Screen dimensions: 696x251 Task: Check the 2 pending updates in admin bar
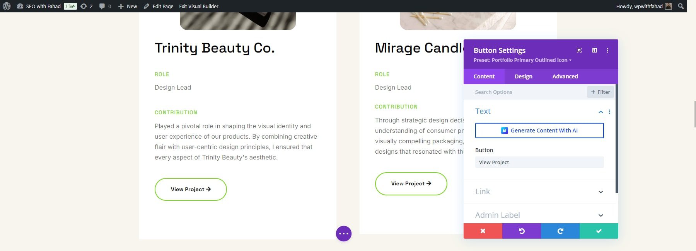(85, 6)
